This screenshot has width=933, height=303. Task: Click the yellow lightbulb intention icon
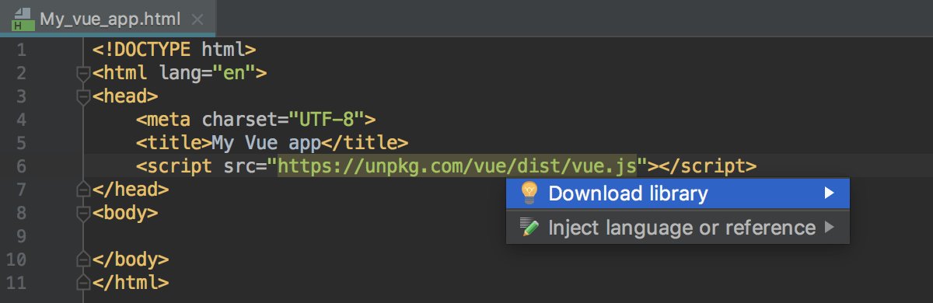point(529,193)
